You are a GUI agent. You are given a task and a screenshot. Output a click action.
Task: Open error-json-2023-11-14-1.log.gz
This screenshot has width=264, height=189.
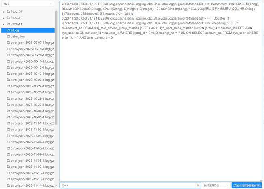click(x=32, y=185)
